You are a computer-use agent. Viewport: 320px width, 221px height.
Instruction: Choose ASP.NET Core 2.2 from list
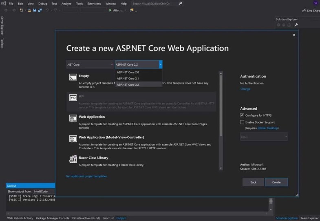pos(139,84)
